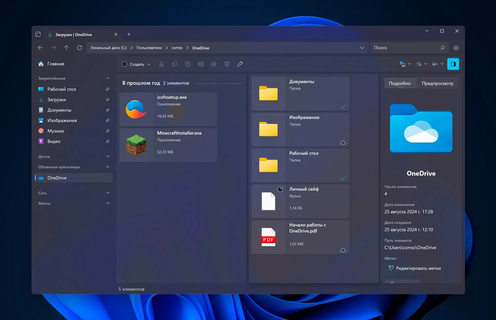Click the magnifier icon in the search box
Viewport: 496px width, 320px height.
tap(443, 48)
